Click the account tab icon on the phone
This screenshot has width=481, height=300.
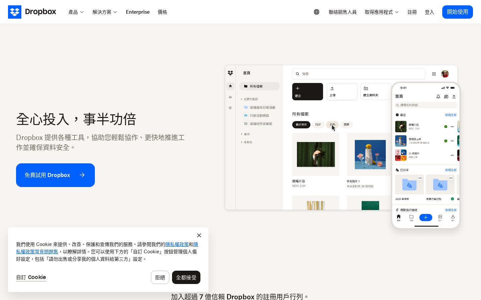coord(453,218)
